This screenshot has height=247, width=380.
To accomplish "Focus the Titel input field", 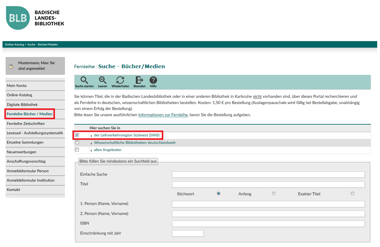I will click(x=269, y=184).
